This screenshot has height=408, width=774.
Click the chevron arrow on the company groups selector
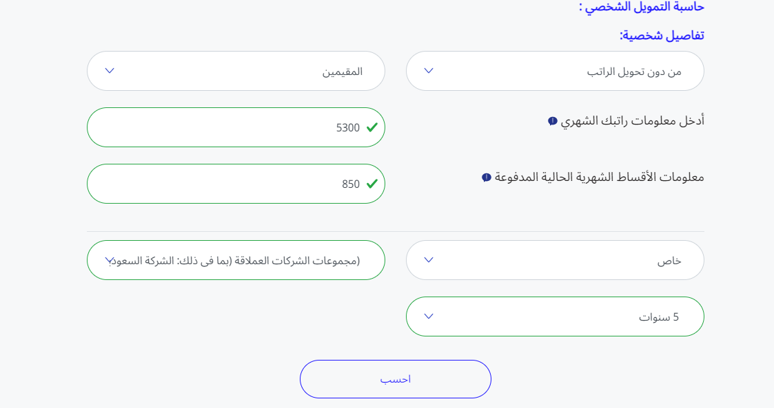pyautogui.click(x=110, y=260)
